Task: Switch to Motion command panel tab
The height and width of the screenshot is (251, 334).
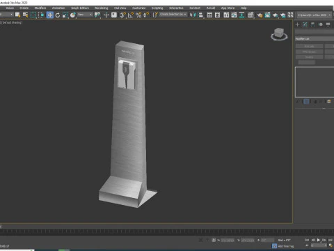Action: (321, 24)
